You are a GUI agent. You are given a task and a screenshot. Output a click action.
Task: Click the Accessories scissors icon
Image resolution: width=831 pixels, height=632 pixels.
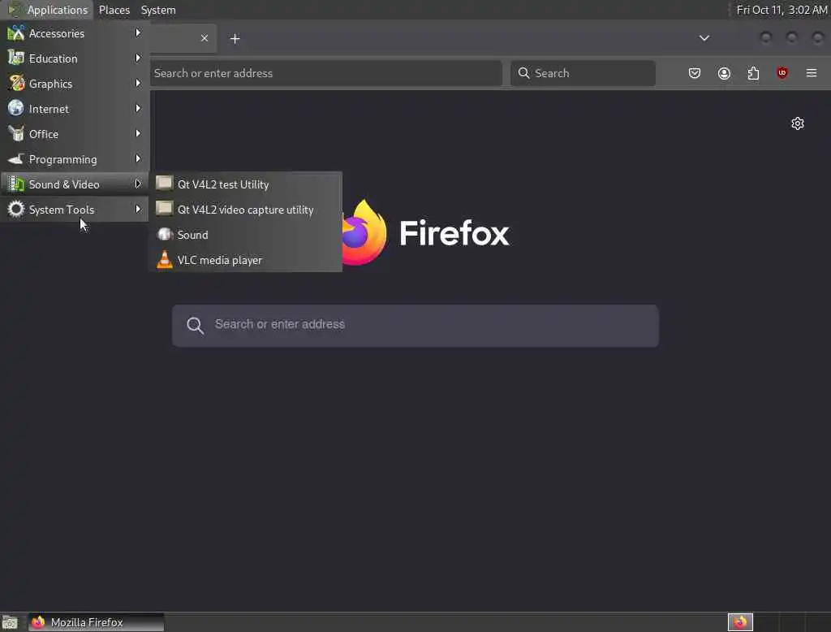(16, 33)
